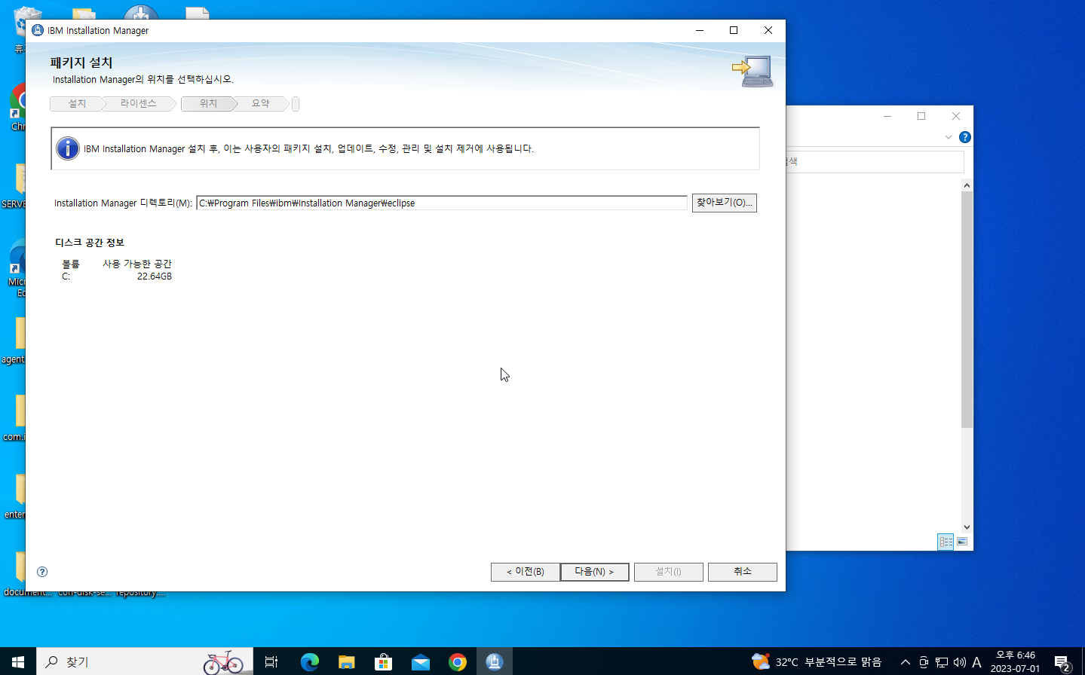Click the Installation Manager directory path field

[x=442, y=203]
